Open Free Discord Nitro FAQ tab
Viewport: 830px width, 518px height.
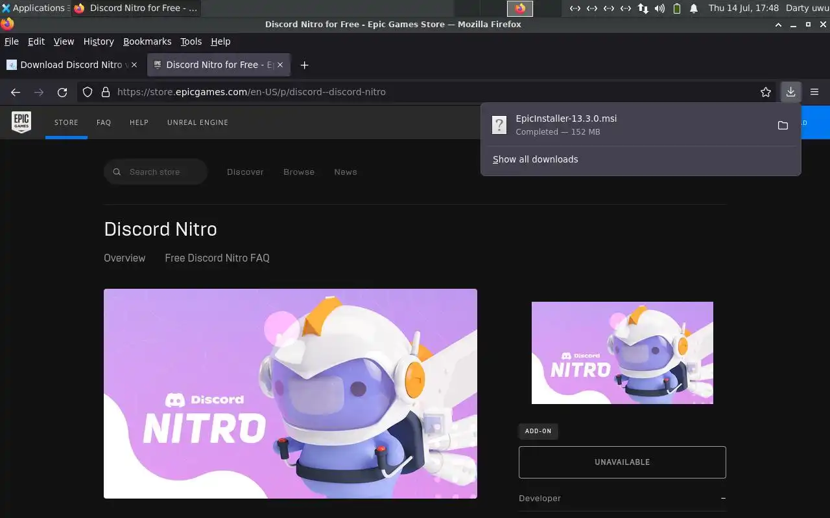click(217, 258)
